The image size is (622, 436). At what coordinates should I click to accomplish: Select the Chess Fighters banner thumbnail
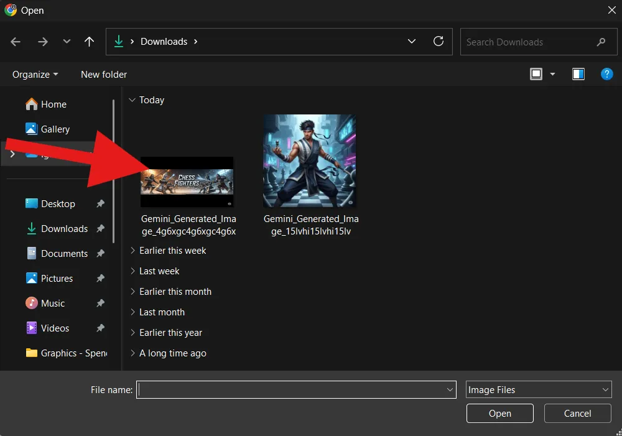click(x=187, y=182)
